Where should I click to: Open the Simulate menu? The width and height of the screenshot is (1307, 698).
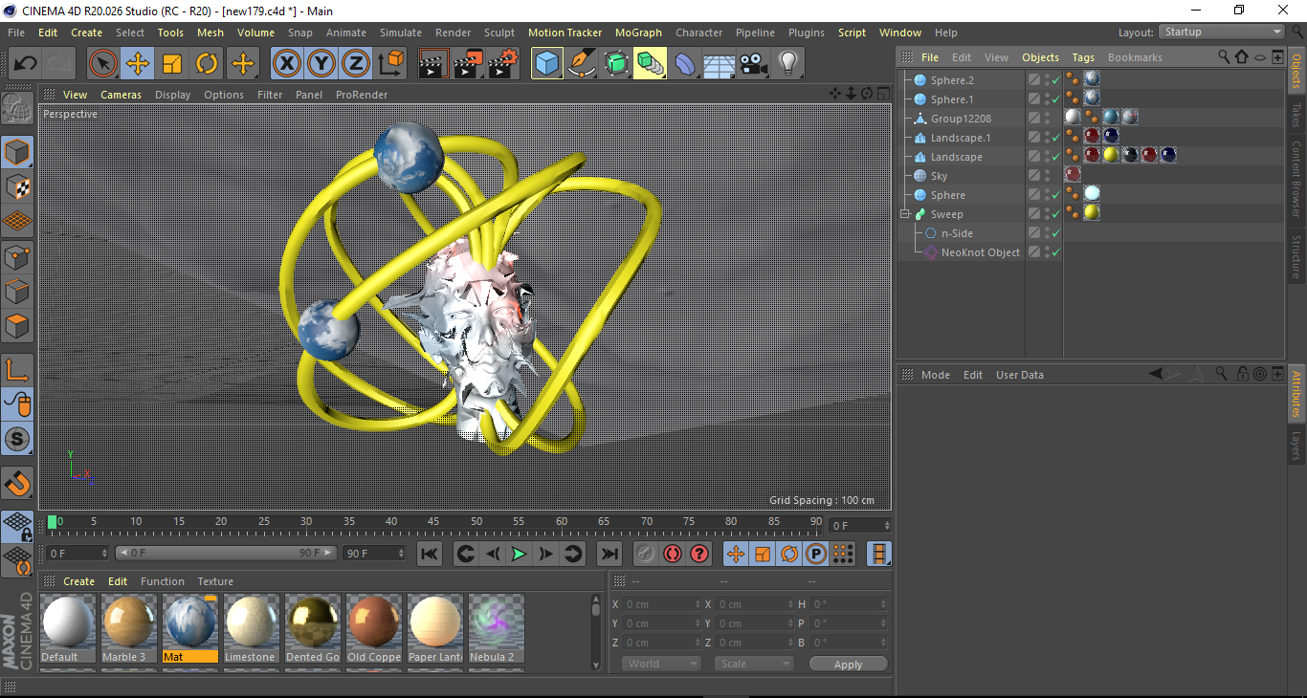pyautogui.click(x=400, y=33)
